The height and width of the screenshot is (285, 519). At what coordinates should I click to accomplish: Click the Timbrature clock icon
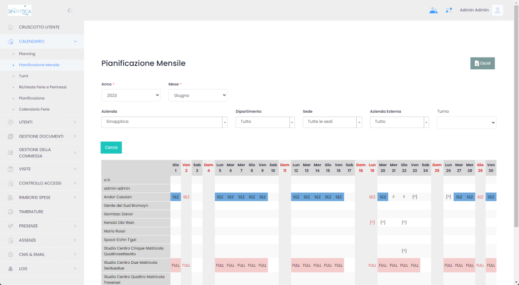11,212
